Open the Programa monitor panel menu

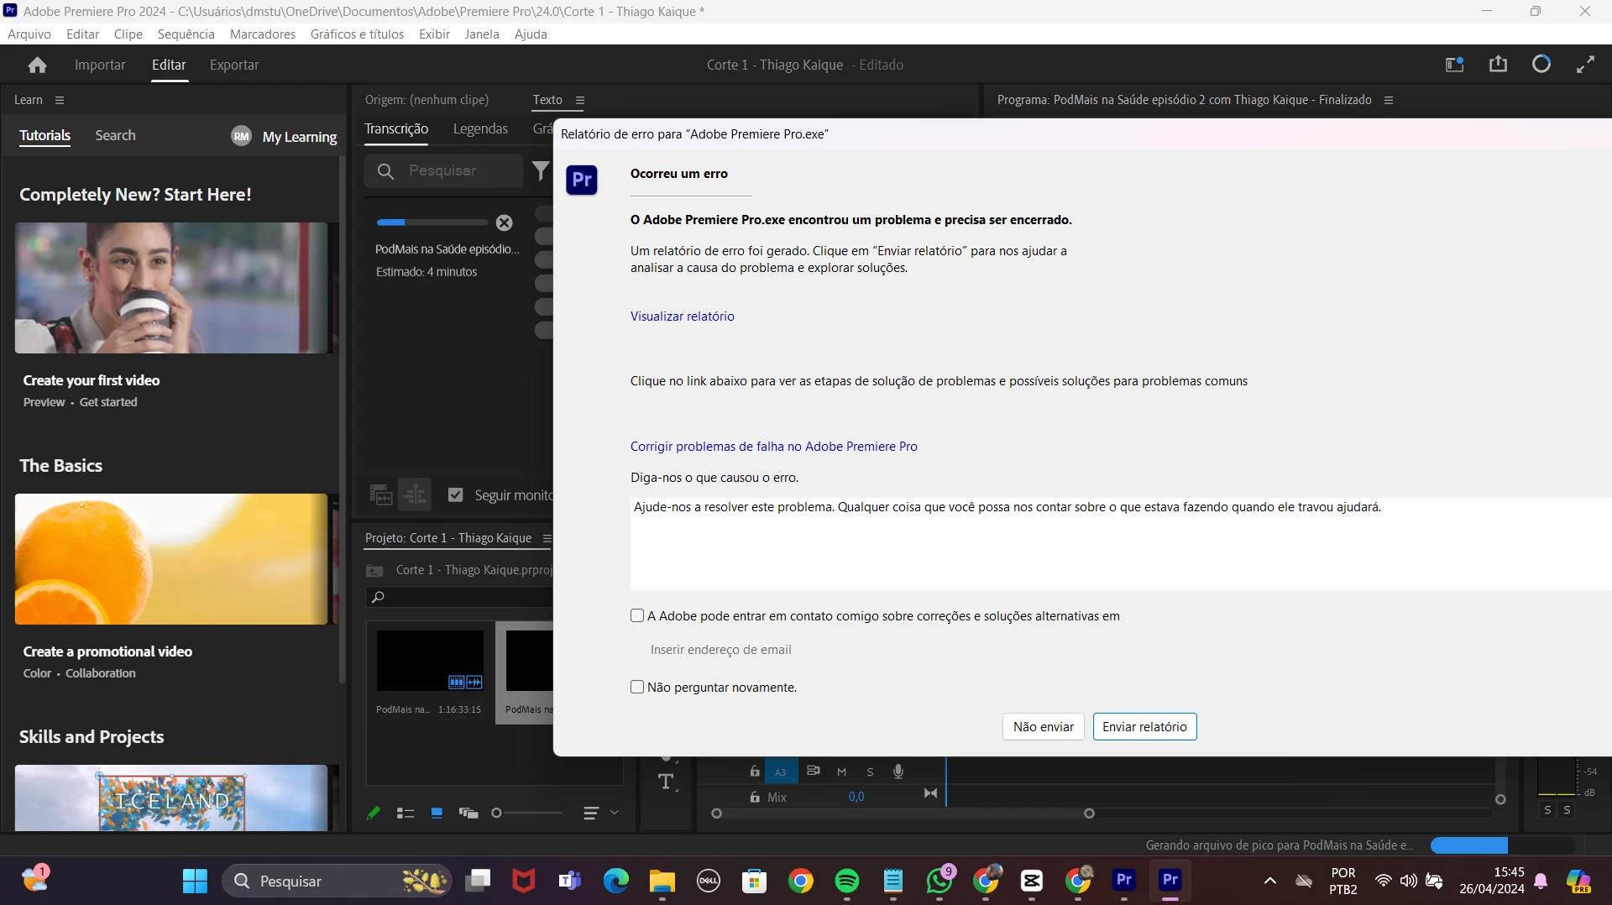pyautogui.click(x=1389, y=100)
